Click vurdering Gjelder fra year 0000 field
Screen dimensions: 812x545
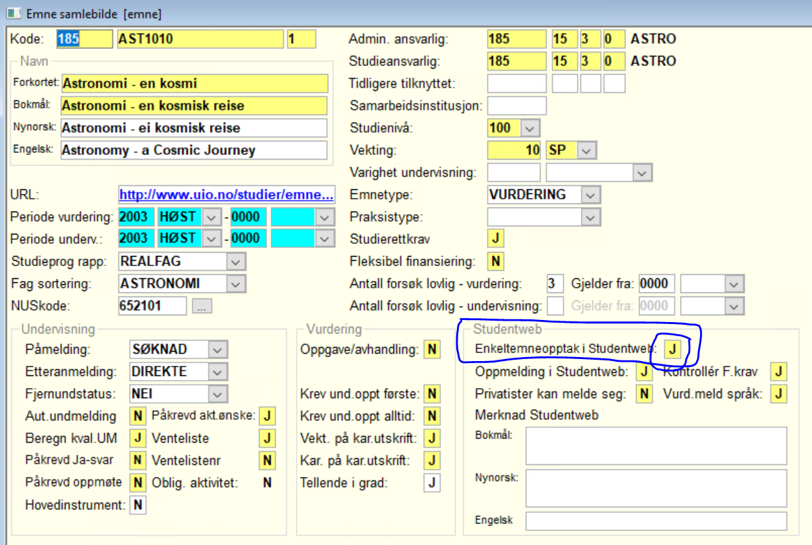[658, 284]
